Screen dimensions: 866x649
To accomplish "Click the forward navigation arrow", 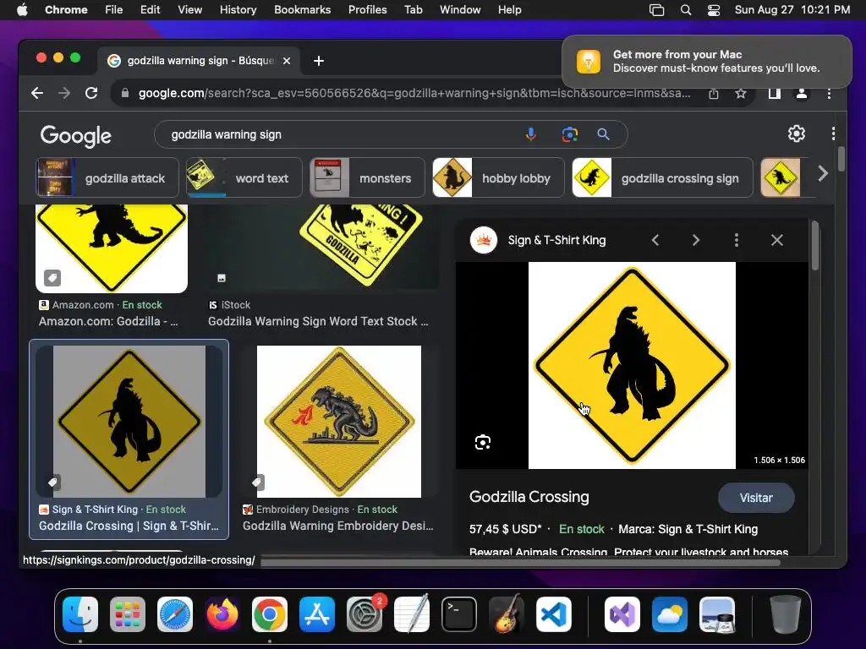I will 64,93.
